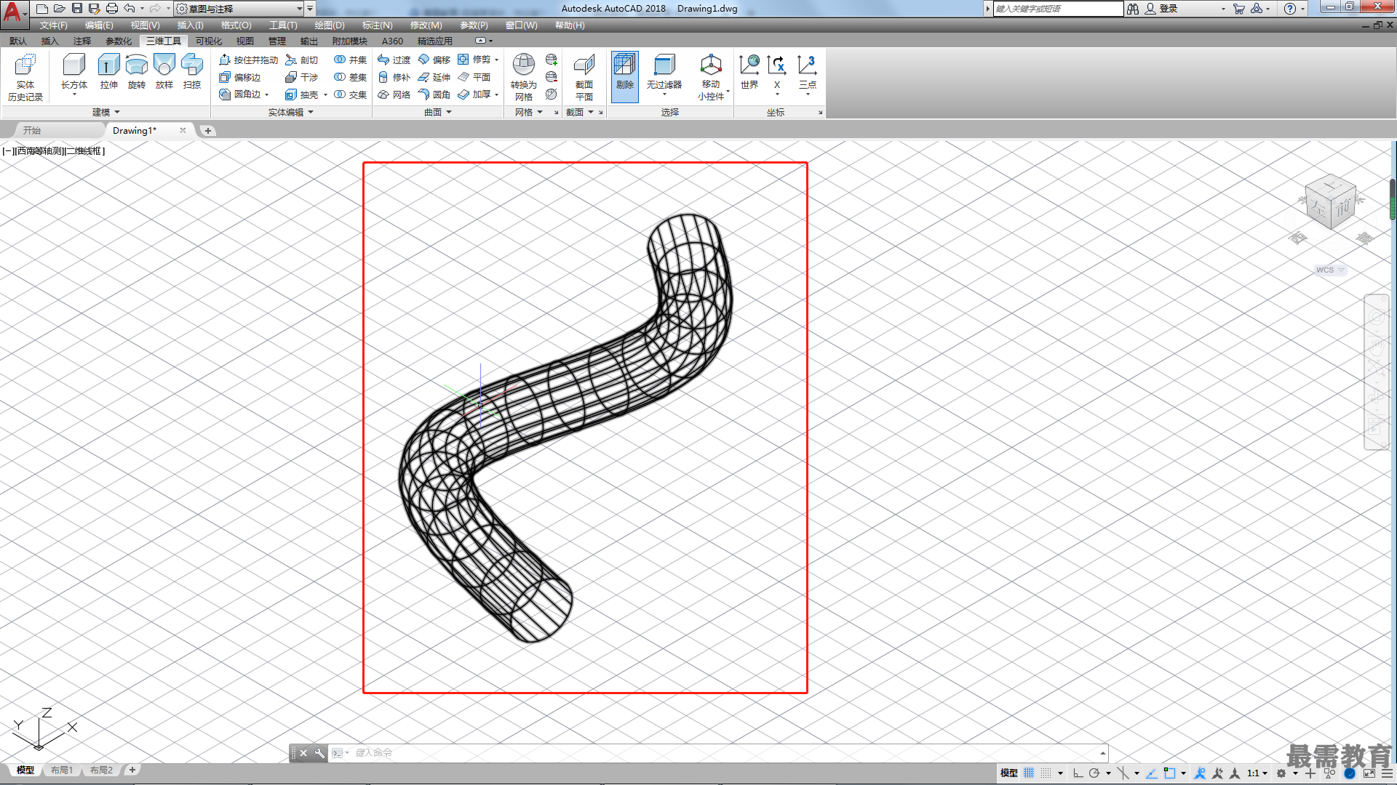
Task: Open the 文件(F) menu
Action: (x=53, y=25)
